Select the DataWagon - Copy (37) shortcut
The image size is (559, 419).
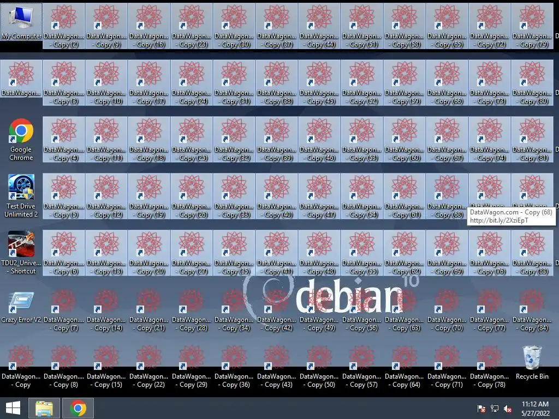point(277,26)
